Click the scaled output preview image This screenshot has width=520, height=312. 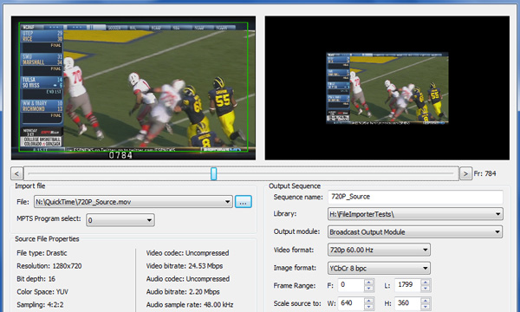(x=387, y=88)
